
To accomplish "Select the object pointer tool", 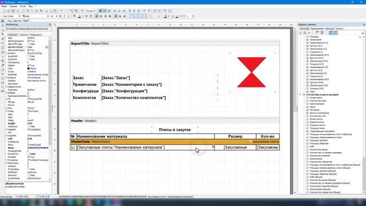I will tap(2, 21).
